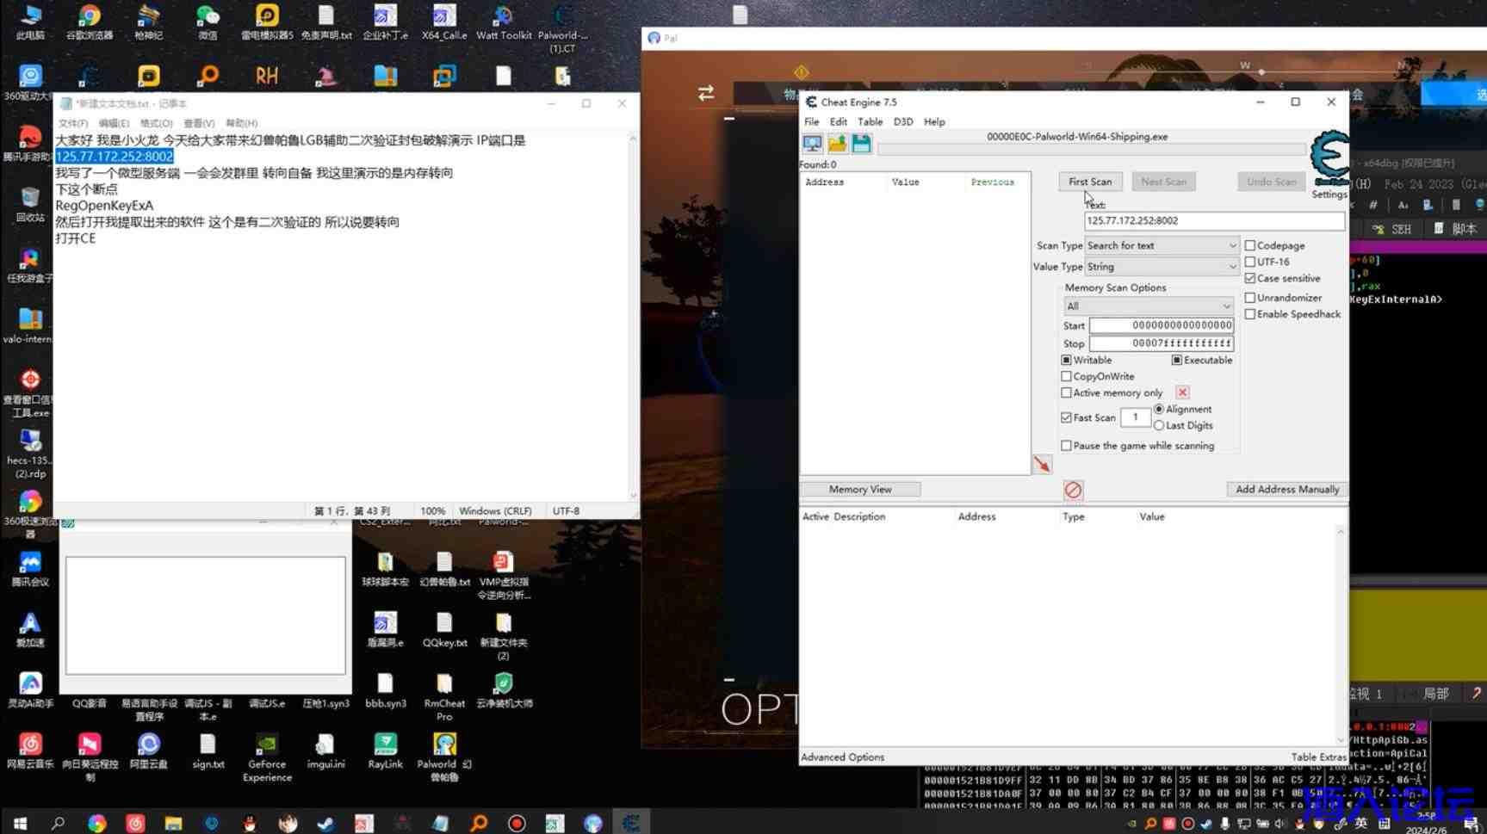Click the open file folder icon
This screenshot has width=1487, height=834.
pos(837,144)
